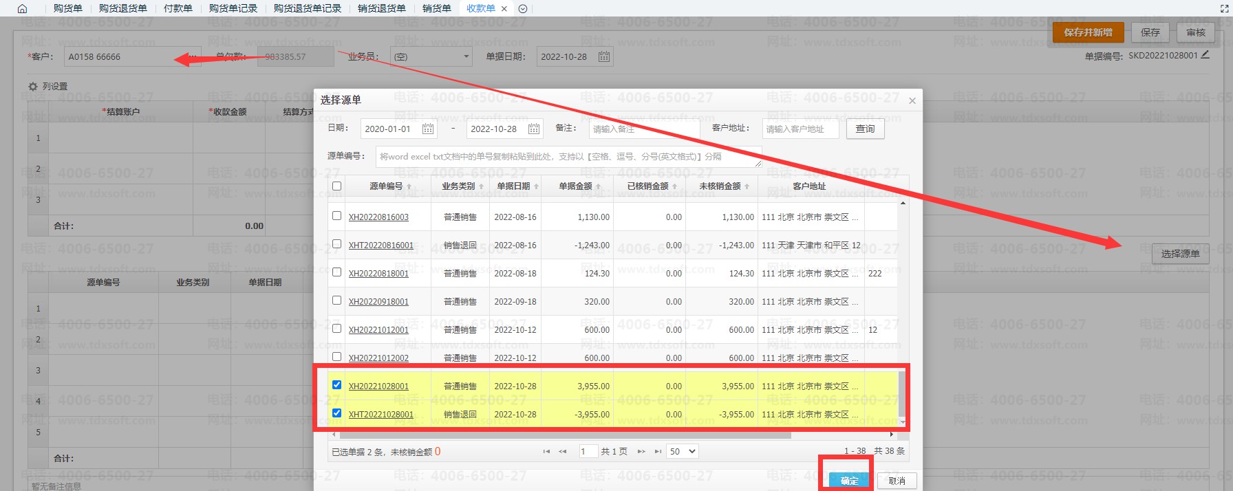1233x491 pixels.
Task: Click the 确定 confirm button
Action: pyautogui.click(x=849, y=481)
